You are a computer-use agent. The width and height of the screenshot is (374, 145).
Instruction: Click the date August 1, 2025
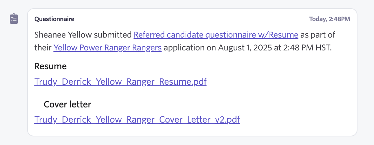click(245, 47)
